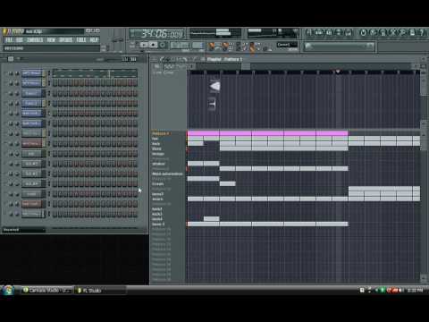Click the output oscilloscope monitor panel

(x=215, y=33)
